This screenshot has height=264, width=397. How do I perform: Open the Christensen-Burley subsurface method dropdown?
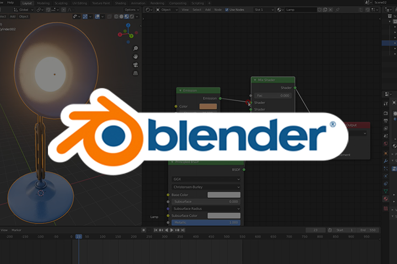pyautogui.click(x=206, y=187)
